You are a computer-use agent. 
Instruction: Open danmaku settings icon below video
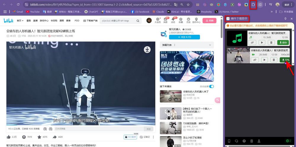[x=51, y=129]
